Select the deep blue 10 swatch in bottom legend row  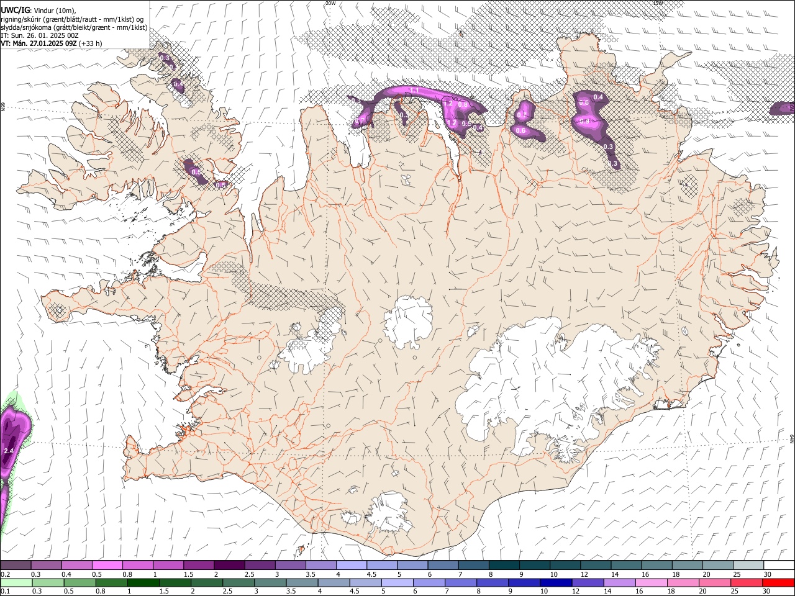pos(556,583)
